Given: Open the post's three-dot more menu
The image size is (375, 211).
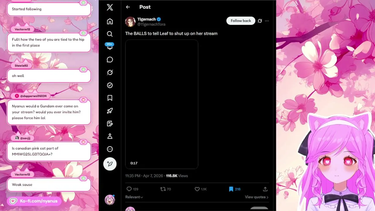Looking at the screenshot, I should pyautogui.click(x=267, y=21).
